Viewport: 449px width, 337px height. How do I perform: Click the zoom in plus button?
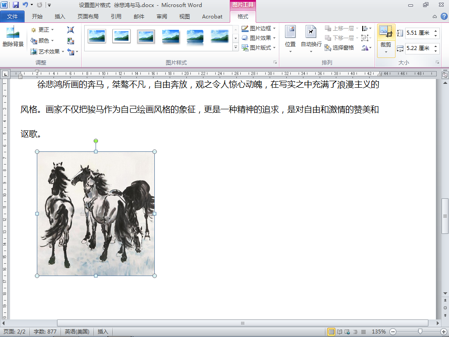[444, 332]
